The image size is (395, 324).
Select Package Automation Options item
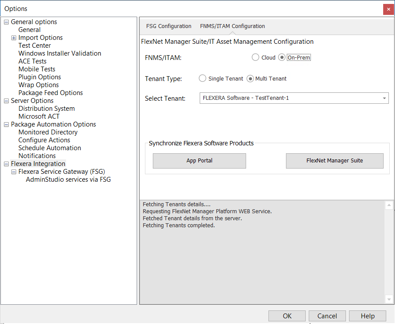[x=53, y=124]
